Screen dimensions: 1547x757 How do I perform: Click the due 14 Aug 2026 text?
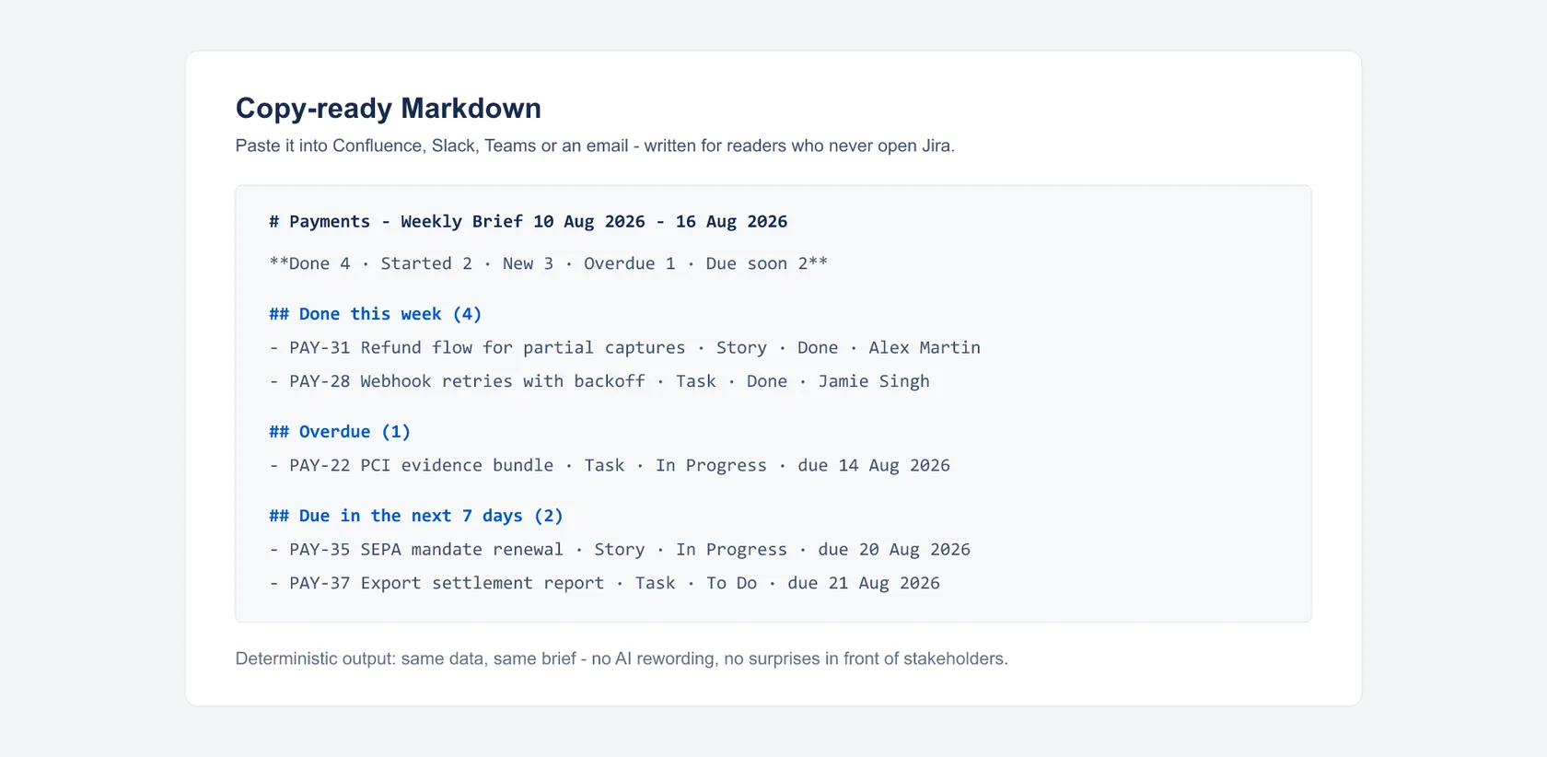pyautogui.click(x=874, y=466)
